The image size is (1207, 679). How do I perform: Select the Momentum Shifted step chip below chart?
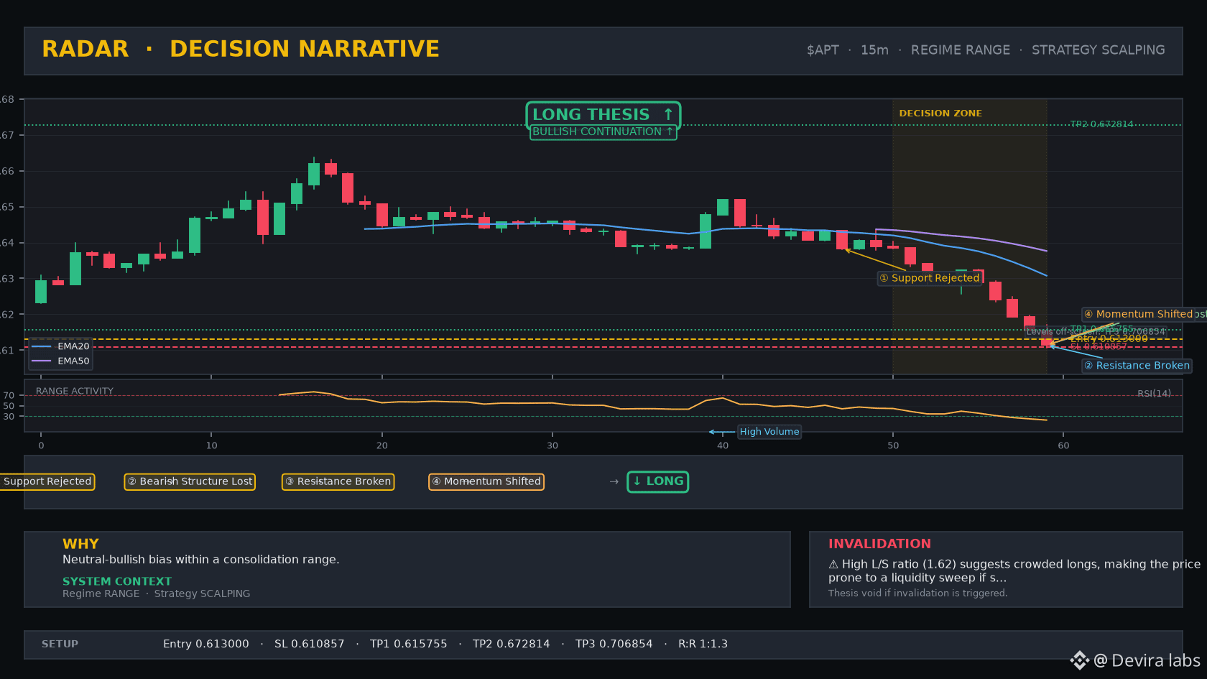(486, 481)
